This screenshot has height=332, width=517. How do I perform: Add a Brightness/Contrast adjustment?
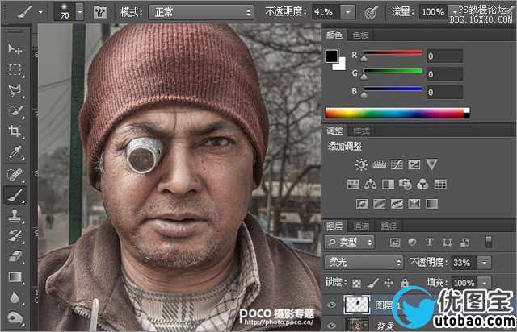360,164
